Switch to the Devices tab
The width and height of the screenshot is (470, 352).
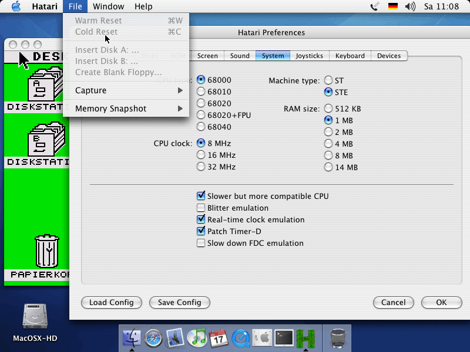[x=389, y=56]
